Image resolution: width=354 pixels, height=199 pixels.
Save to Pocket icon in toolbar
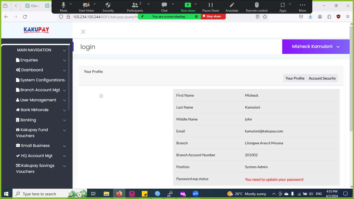pos(301,17)
